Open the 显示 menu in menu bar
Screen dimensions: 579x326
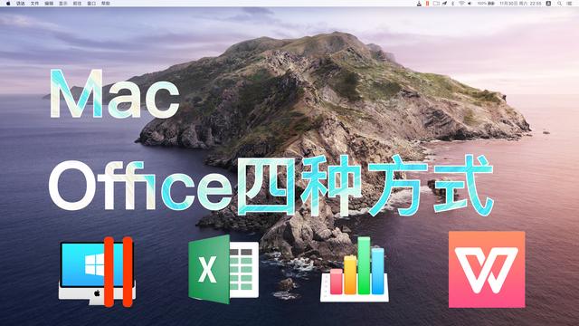(x=63, y=4)
